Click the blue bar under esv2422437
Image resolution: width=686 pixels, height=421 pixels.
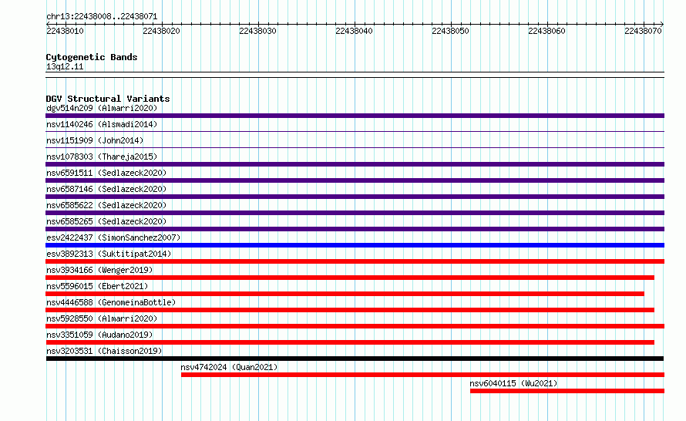pos(355,245)
